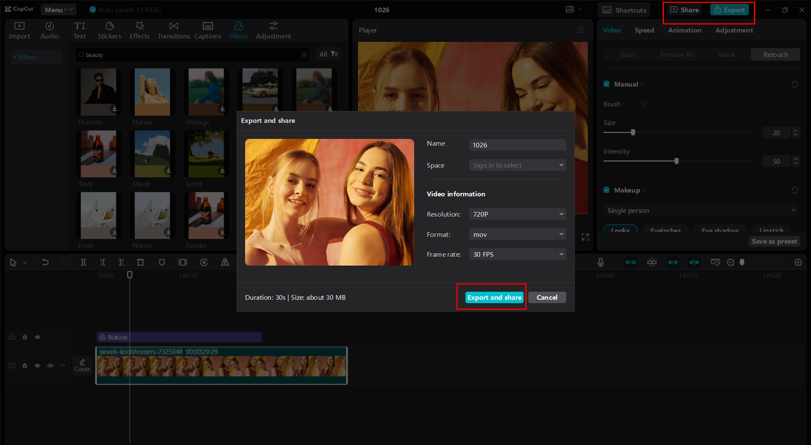Select the Split clip tool

pyautogui.click(x=83, y=262)
